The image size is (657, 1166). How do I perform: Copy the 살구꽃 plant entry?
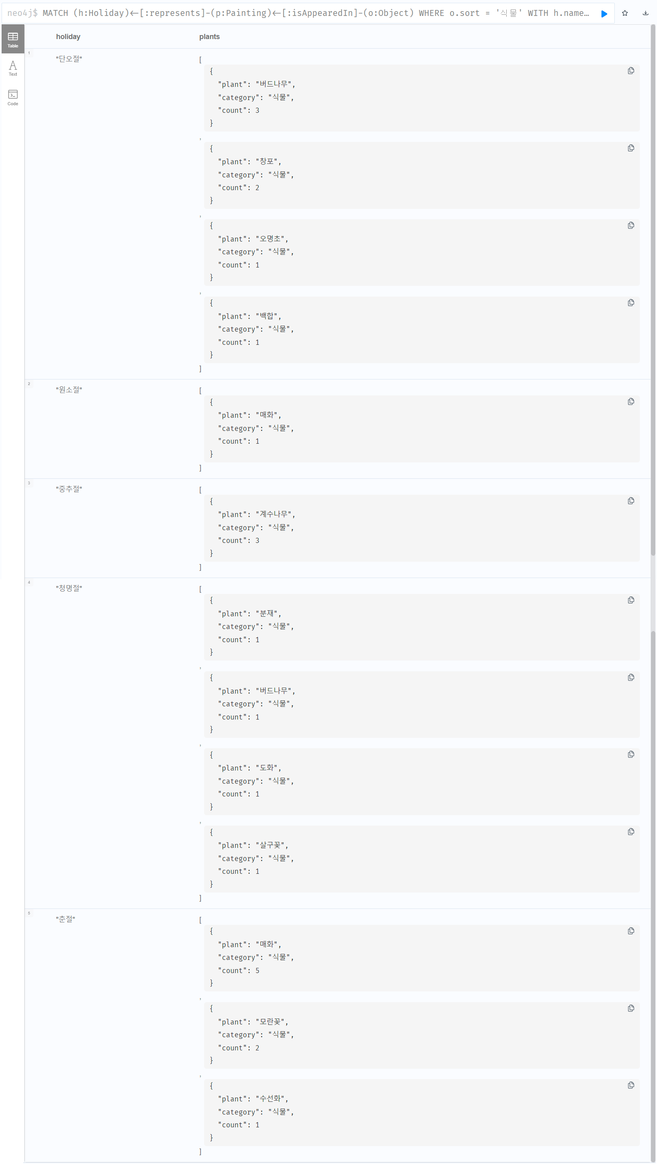(x=631, y=832)
